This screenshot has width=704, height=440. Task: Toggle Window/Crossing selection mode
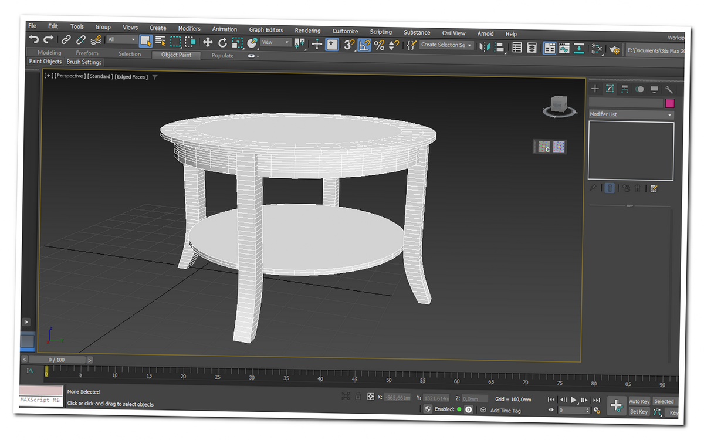[x=190, y=42]
